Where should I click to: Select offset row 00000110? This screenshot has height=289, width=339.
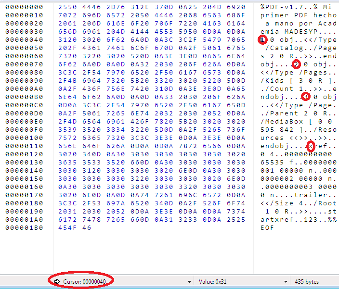pyautogui.click(x=24, y=146)
